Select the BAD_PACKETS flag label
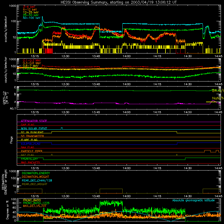Viewport: 224px width, 224px height. pos(31,162)
